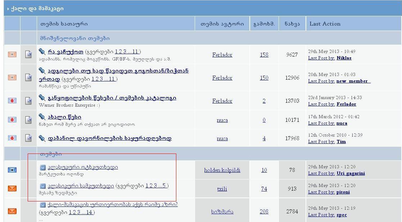The height and width of the screenshot is (222, 402).
Task: Click the reply count 150
Action: click(x=264, y=78)
